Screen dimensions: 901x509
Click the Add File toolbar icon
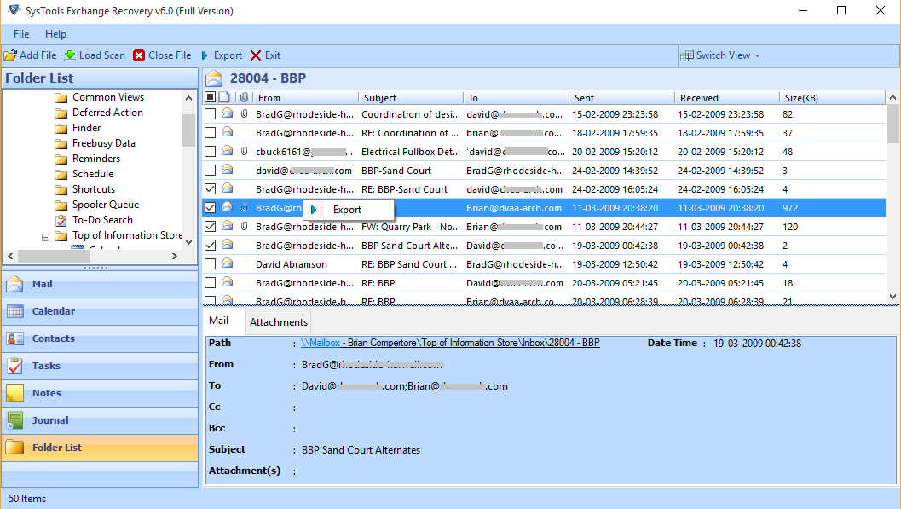pos(10,55)
